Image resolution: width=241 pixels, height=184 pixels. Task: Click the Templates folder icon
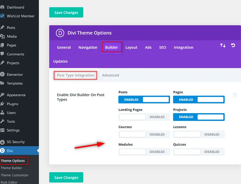(2, 83)
